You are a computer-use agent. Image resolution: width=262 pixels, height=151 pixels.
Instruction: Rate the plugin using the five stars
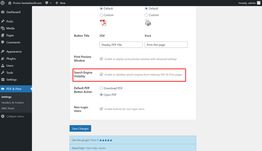click(x=106, y=140)
